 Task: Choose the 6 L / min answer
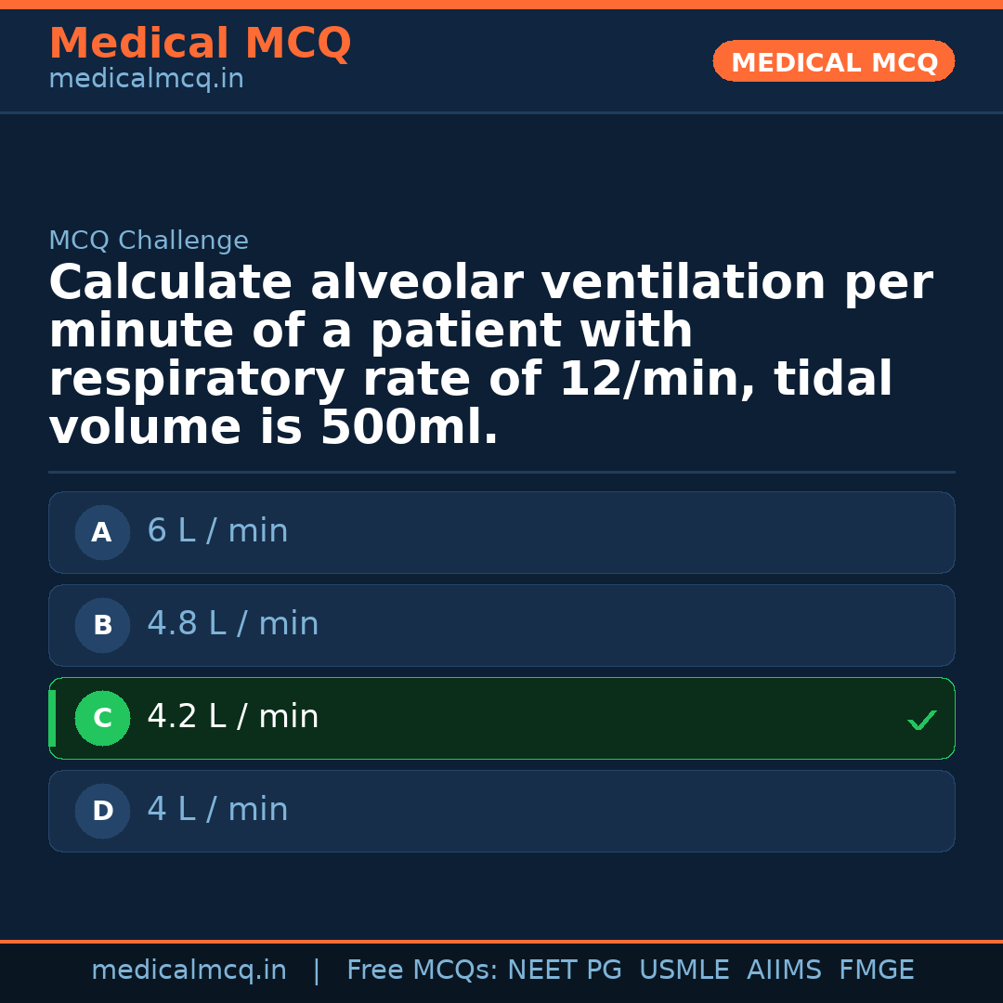217,531
